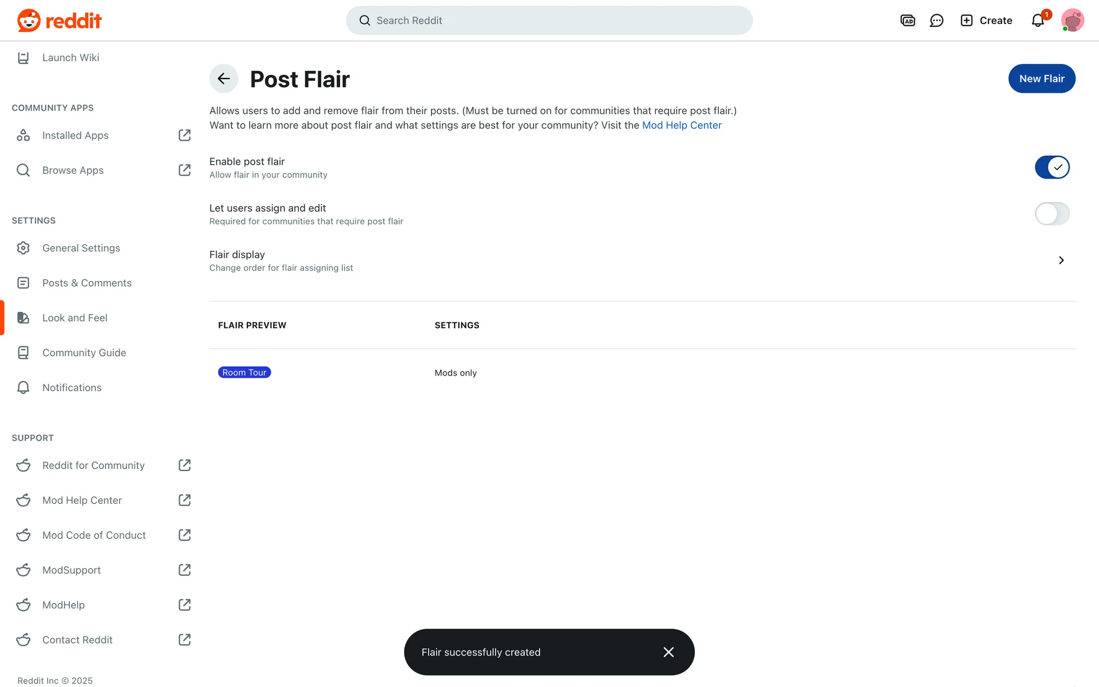Click the advertise icon in header
1099x687 pixels.
(908, 21)
